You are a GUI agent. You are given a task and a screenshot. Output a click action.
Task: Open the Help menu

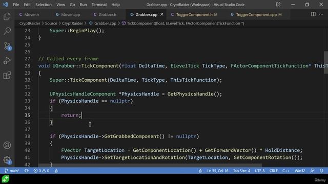coord(115,5)
